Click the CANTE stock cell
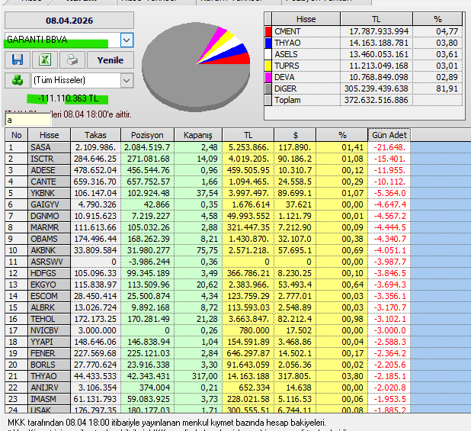 click(x=50, y=182)
